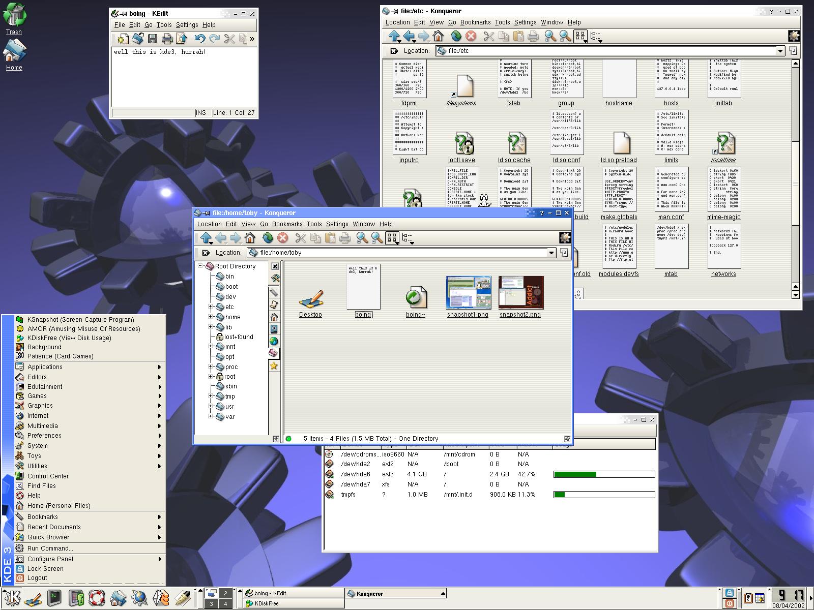Open the icon view mode dropdown in home/toby Konqueror
814x610 pixels.
(392, 239)
